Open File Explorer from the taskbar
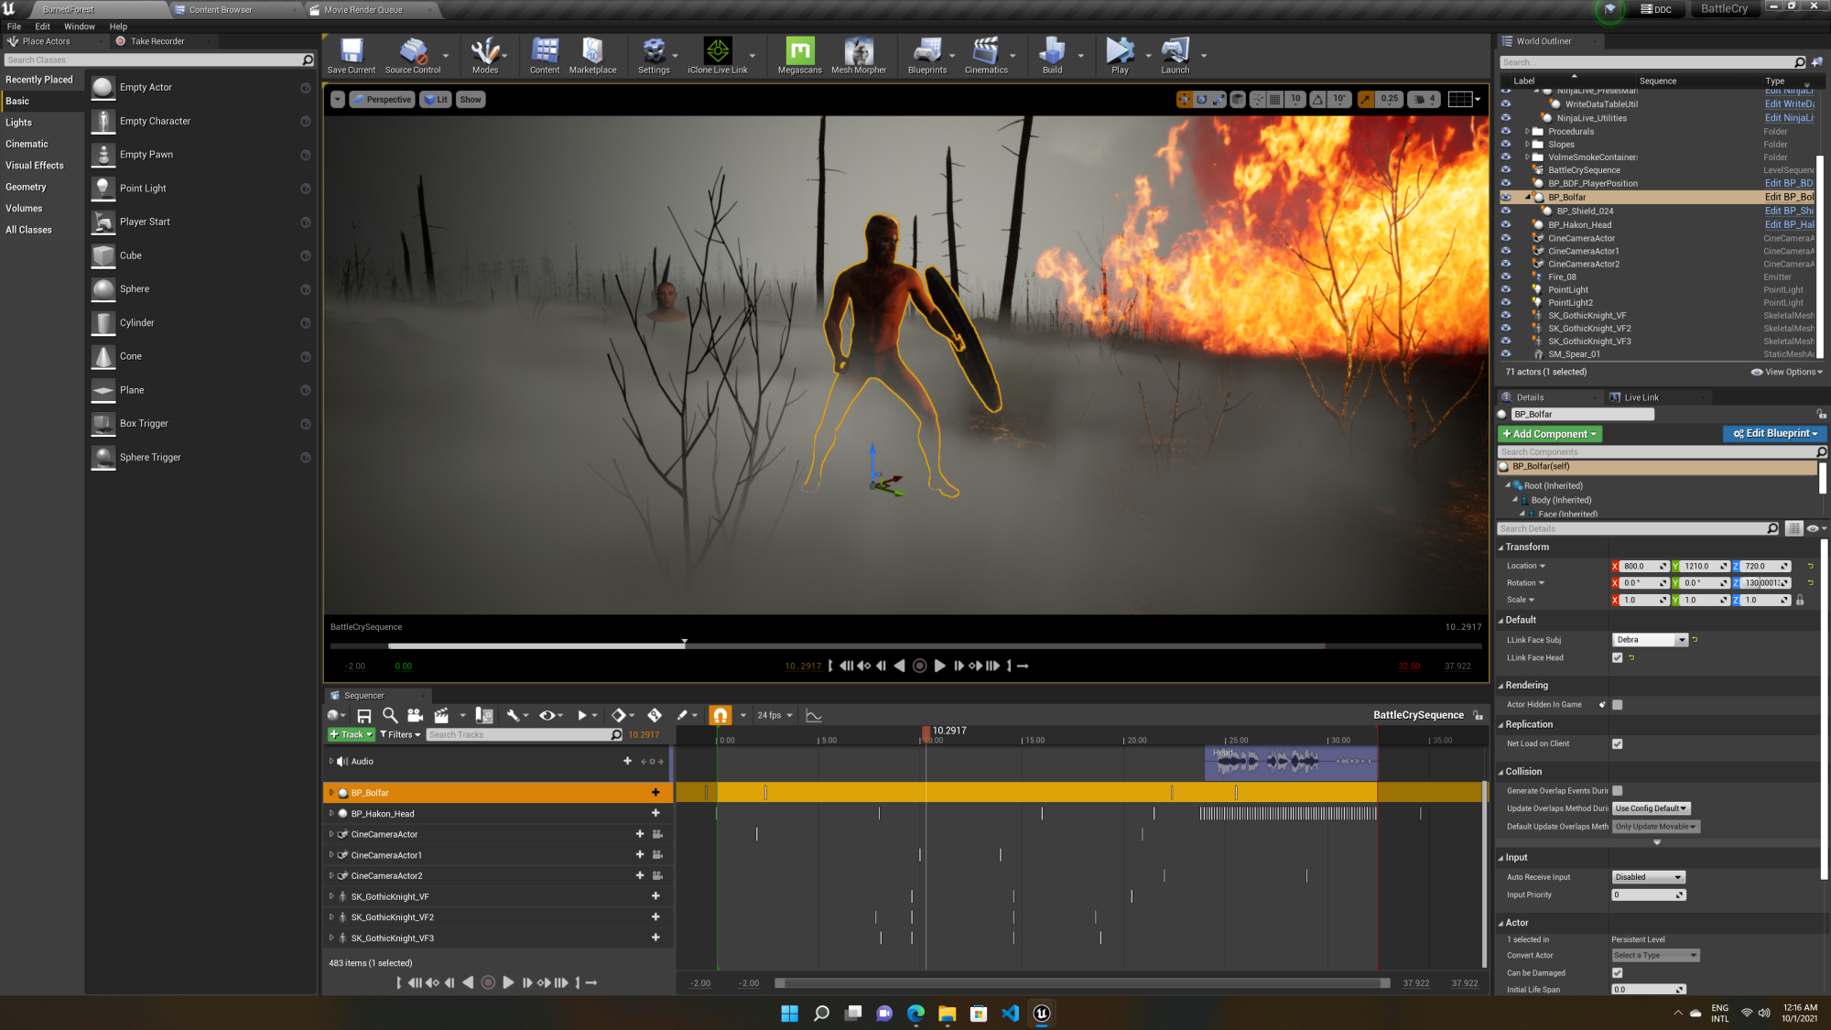The image size is (1831, 1030). click(x=947, y=1013)
